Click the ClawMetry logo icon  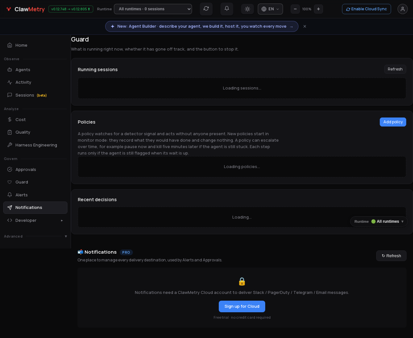click(9, 9)
